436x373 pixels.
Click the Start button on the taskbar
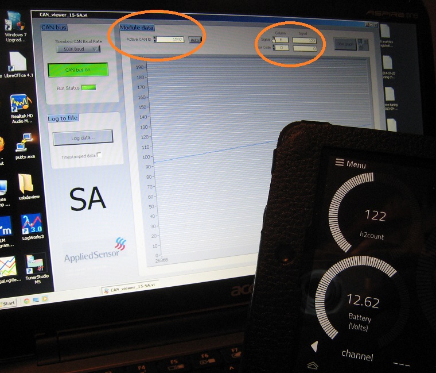click(9, 303)
